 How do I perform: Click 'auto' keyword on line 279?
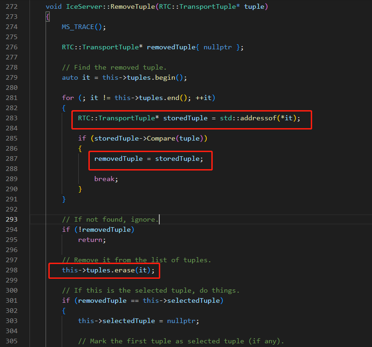70,78
